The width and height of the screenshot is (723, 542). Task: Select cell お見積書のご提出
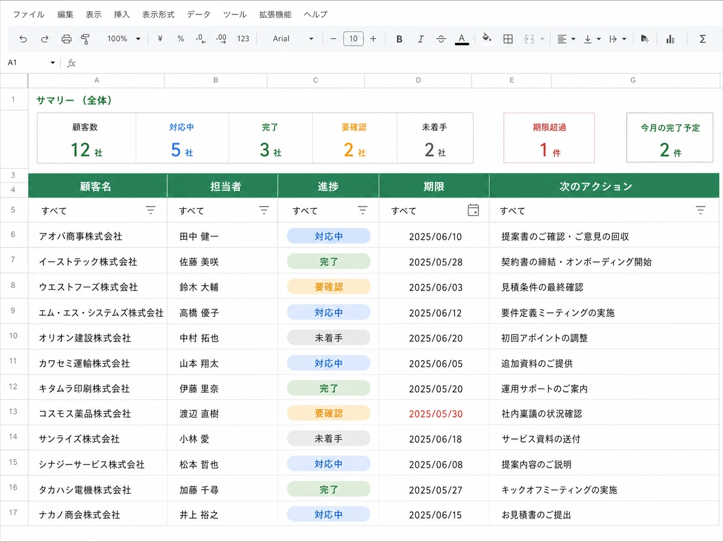604,515
